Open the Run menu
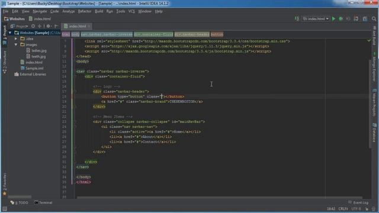Viewport: 379px width, 213px height. (110, 11)
